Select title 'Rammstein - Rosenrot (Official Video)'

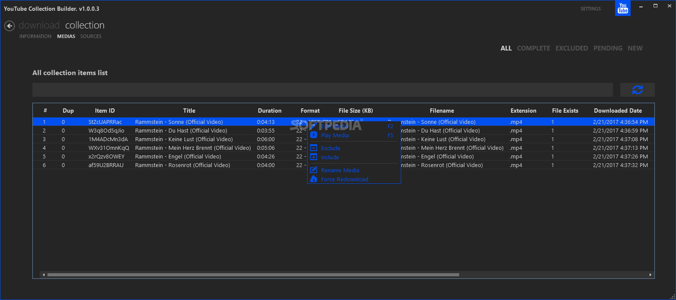tap(182, 165)
